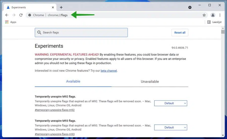Viewport: 227px width, 139px height.
Task: Click the browser back arrow
Action: tap(7, 15)
